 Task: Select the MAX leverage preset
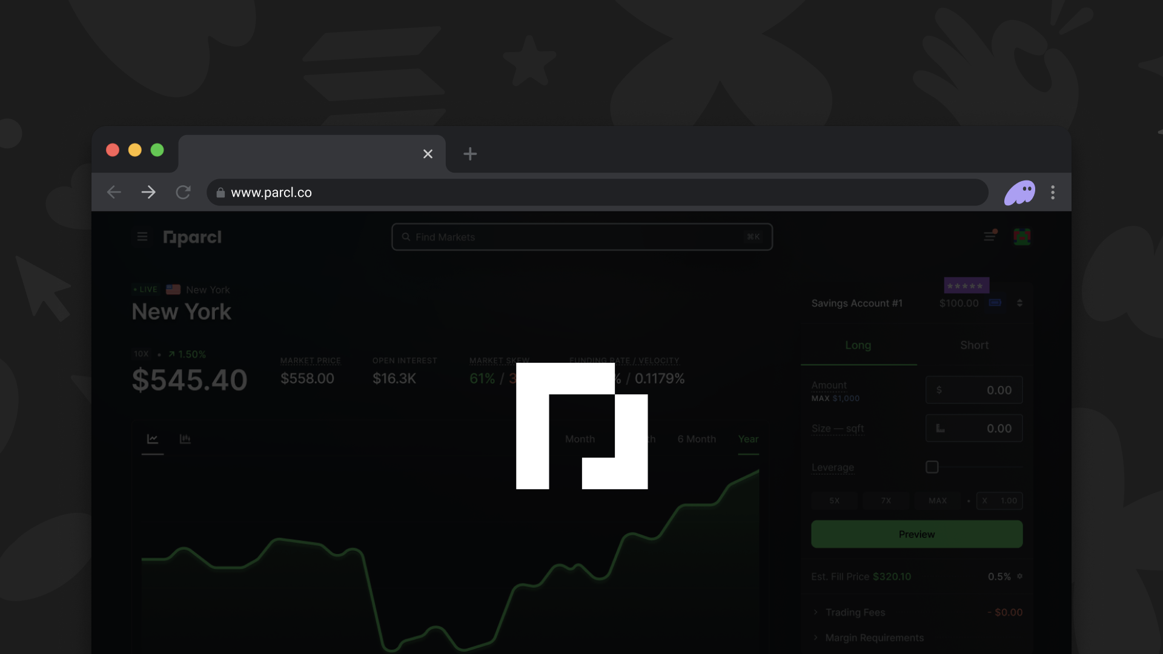[x=937, y=501]
